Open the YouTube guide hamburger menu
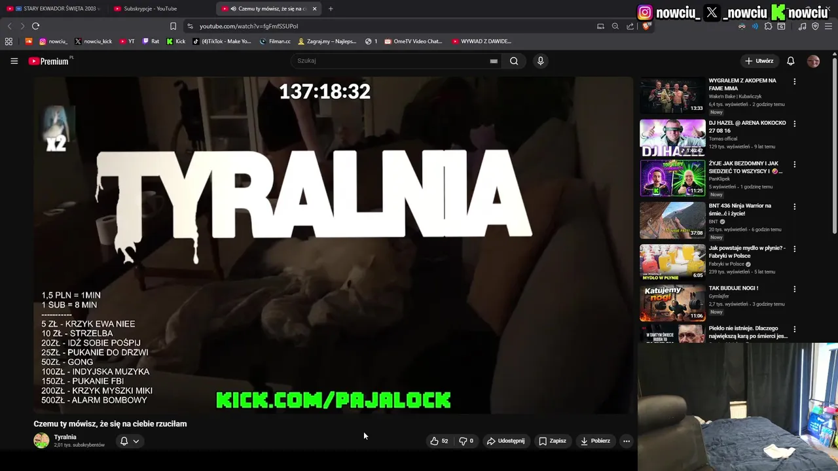 pyautogui.click(x=14, y=61)
